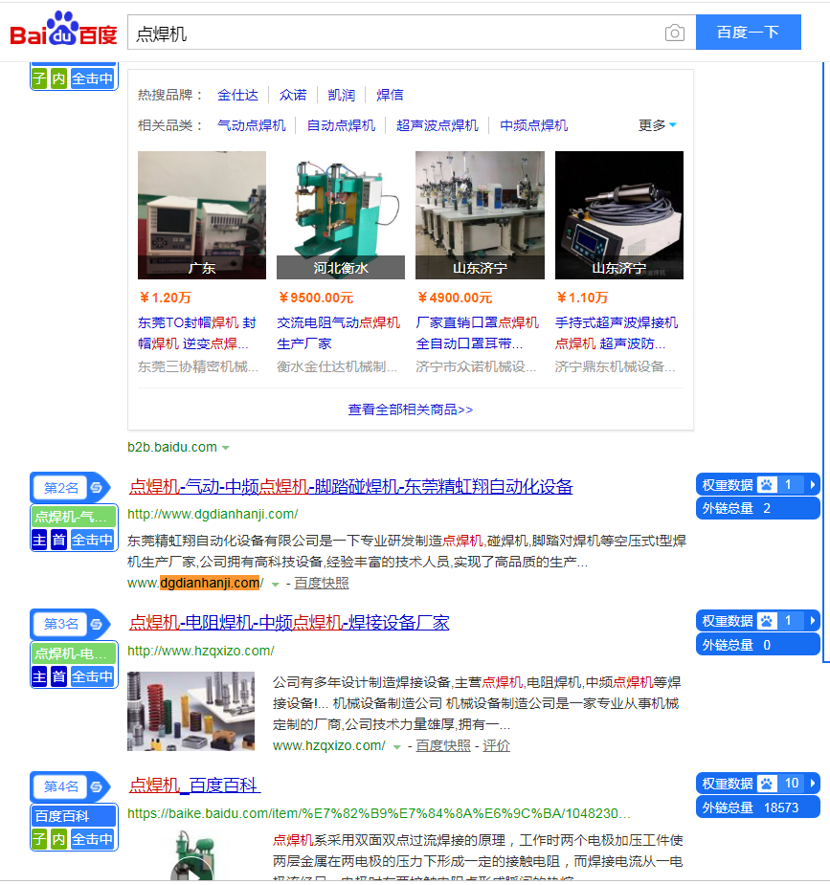This screenshot has width=830, height=885.
Task: Open the 河北衡水 product thumbnail
Action: [341, 215]
